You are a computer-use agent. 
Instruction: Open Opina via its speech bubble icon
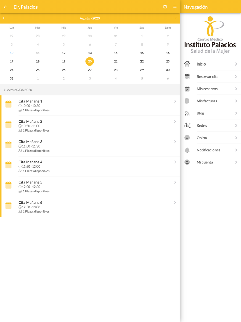tap(187, 138)
